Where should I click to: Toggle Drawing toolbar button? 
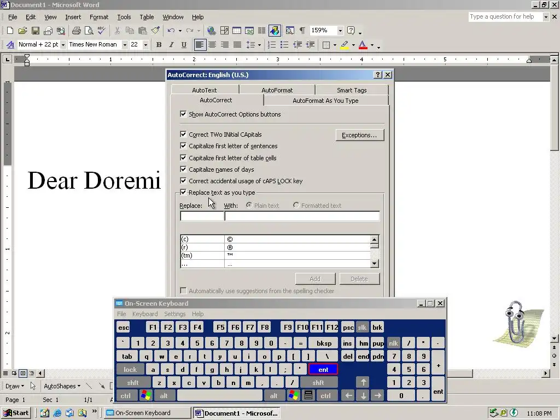[x=275, y=31]
